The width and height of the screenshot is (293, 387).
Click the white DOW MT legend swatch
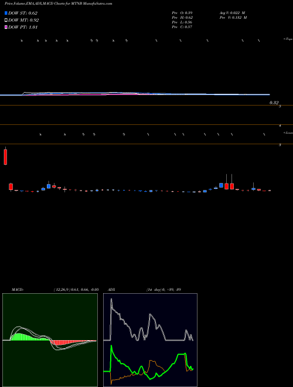tap(6, 21)
